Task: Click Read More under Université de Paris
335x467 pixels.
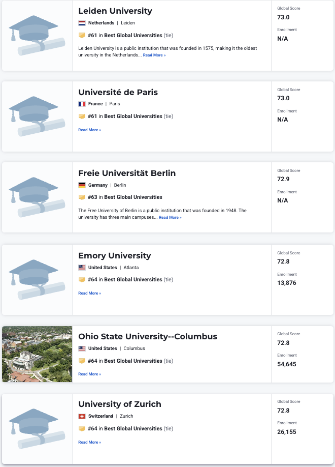Action: pyautogui.click(x=90, y=130)
